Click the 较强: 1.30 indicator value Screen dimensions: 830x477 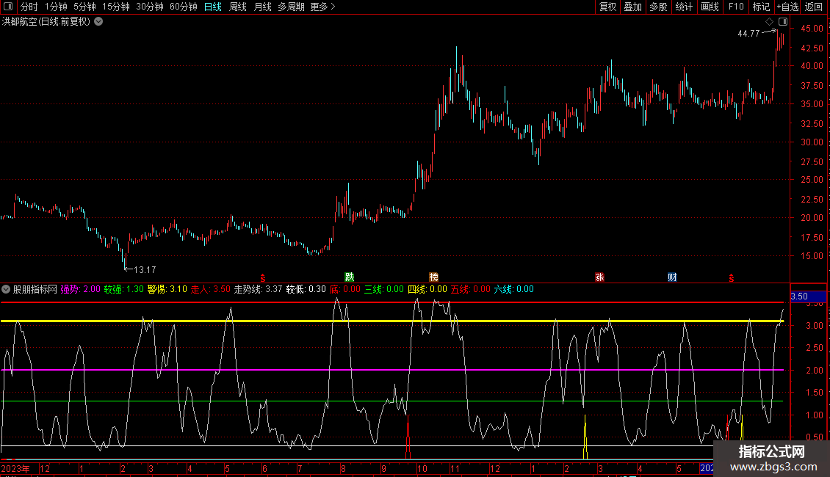pos(124,289)
